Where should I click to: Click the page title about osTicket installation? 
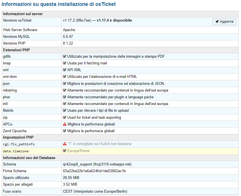pyautogui.click(x=59, y=4)
